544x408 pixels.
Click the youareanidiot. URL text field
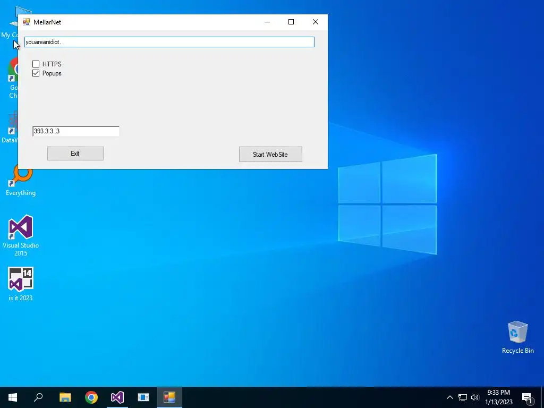point(169,42)
